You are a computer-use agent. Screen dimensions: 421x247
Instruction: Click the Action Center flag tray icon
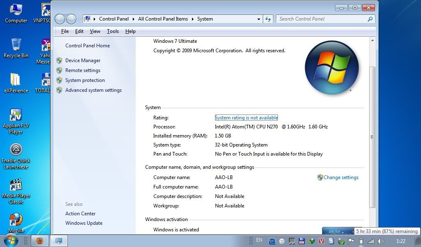pos(351,241)
